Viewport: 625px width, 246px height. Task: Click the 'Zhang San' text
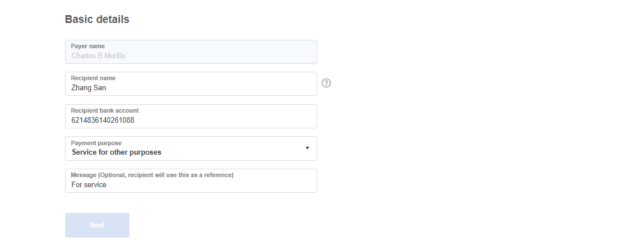coord(89,88)
